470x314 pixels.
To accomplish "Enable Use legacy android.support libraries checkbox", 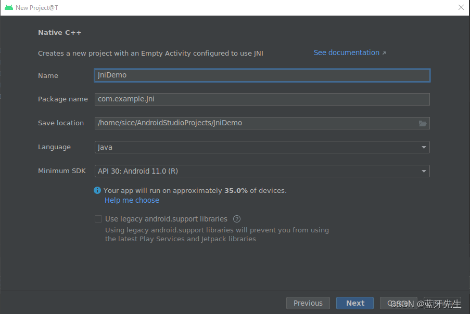I will coord(98,219).
